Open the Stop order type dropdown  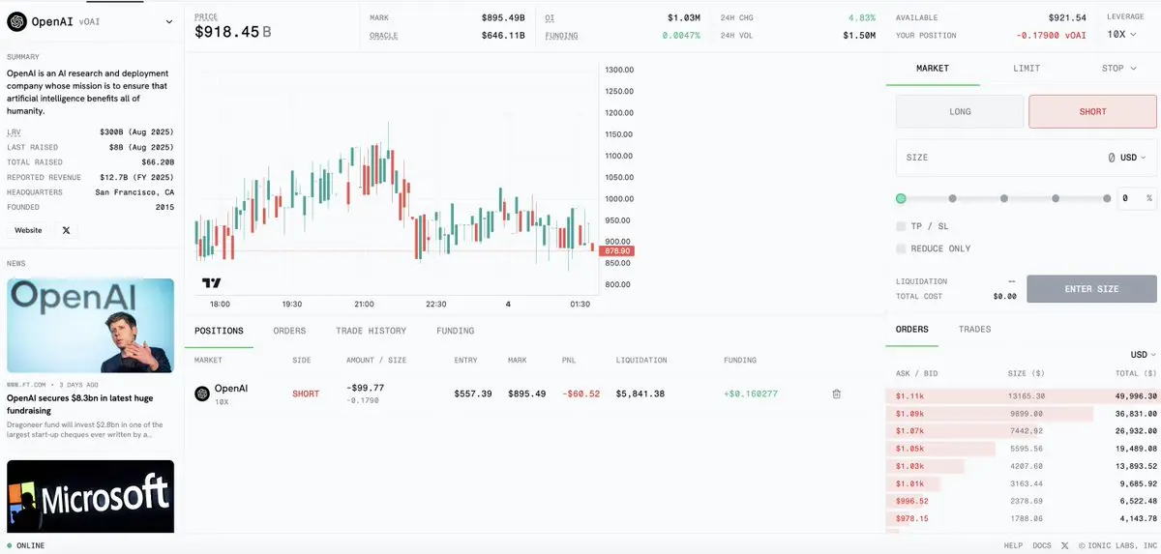[1118, 69]
